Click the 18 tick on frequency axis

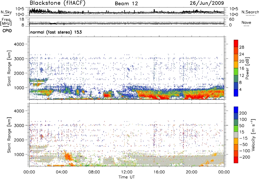pos(21,19)
